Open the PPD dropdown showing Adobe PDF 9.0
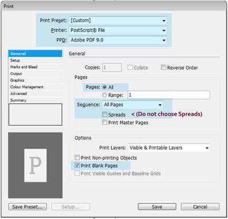The image size is (228, 219). [118, 40]
